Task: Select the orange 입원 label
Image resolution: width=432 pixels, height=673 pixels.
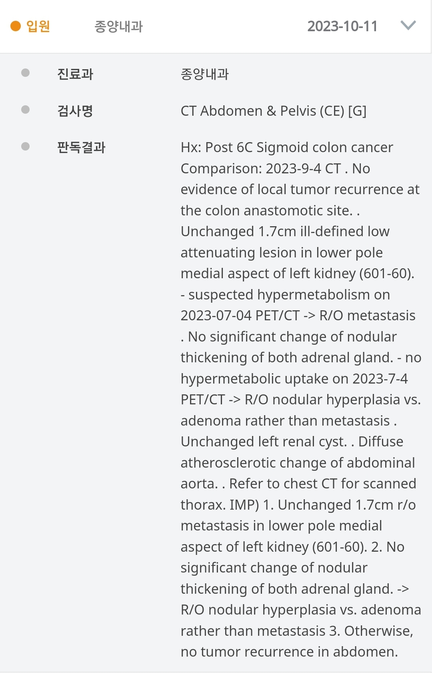Action: (x=38, y=26)
